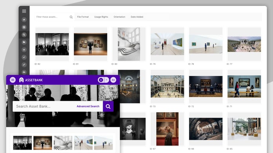Open asset thumbnail ID: 72
The image size is (273, 153).
point(206,87)
